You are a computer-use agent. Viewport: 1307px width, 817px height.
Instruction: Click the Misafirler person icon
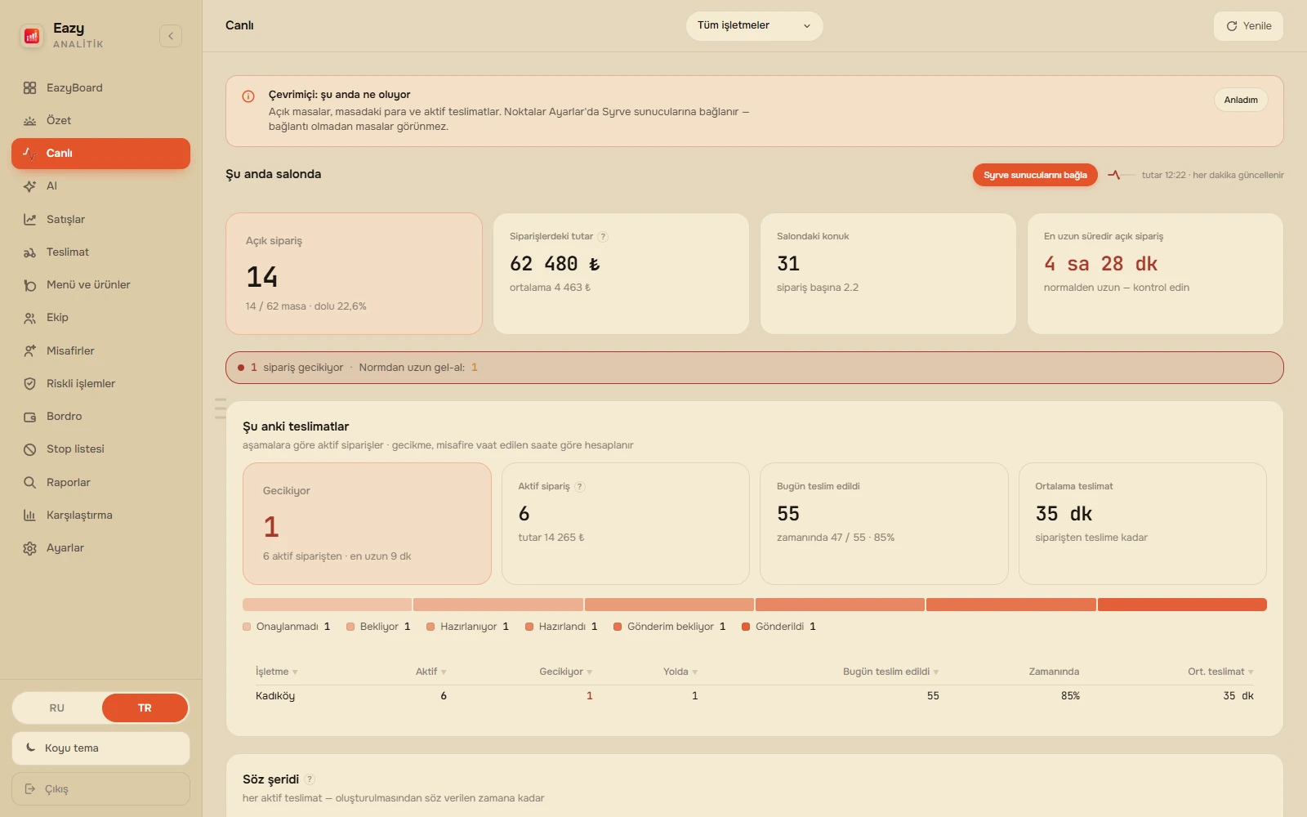(30, 351)
